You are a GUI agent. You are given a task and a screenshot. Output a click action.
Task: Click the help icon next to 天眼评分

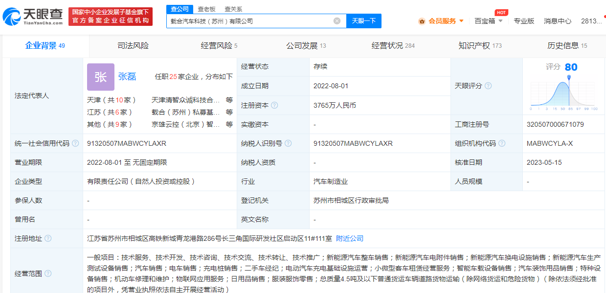pyautogui.click(x=488, y=86)
